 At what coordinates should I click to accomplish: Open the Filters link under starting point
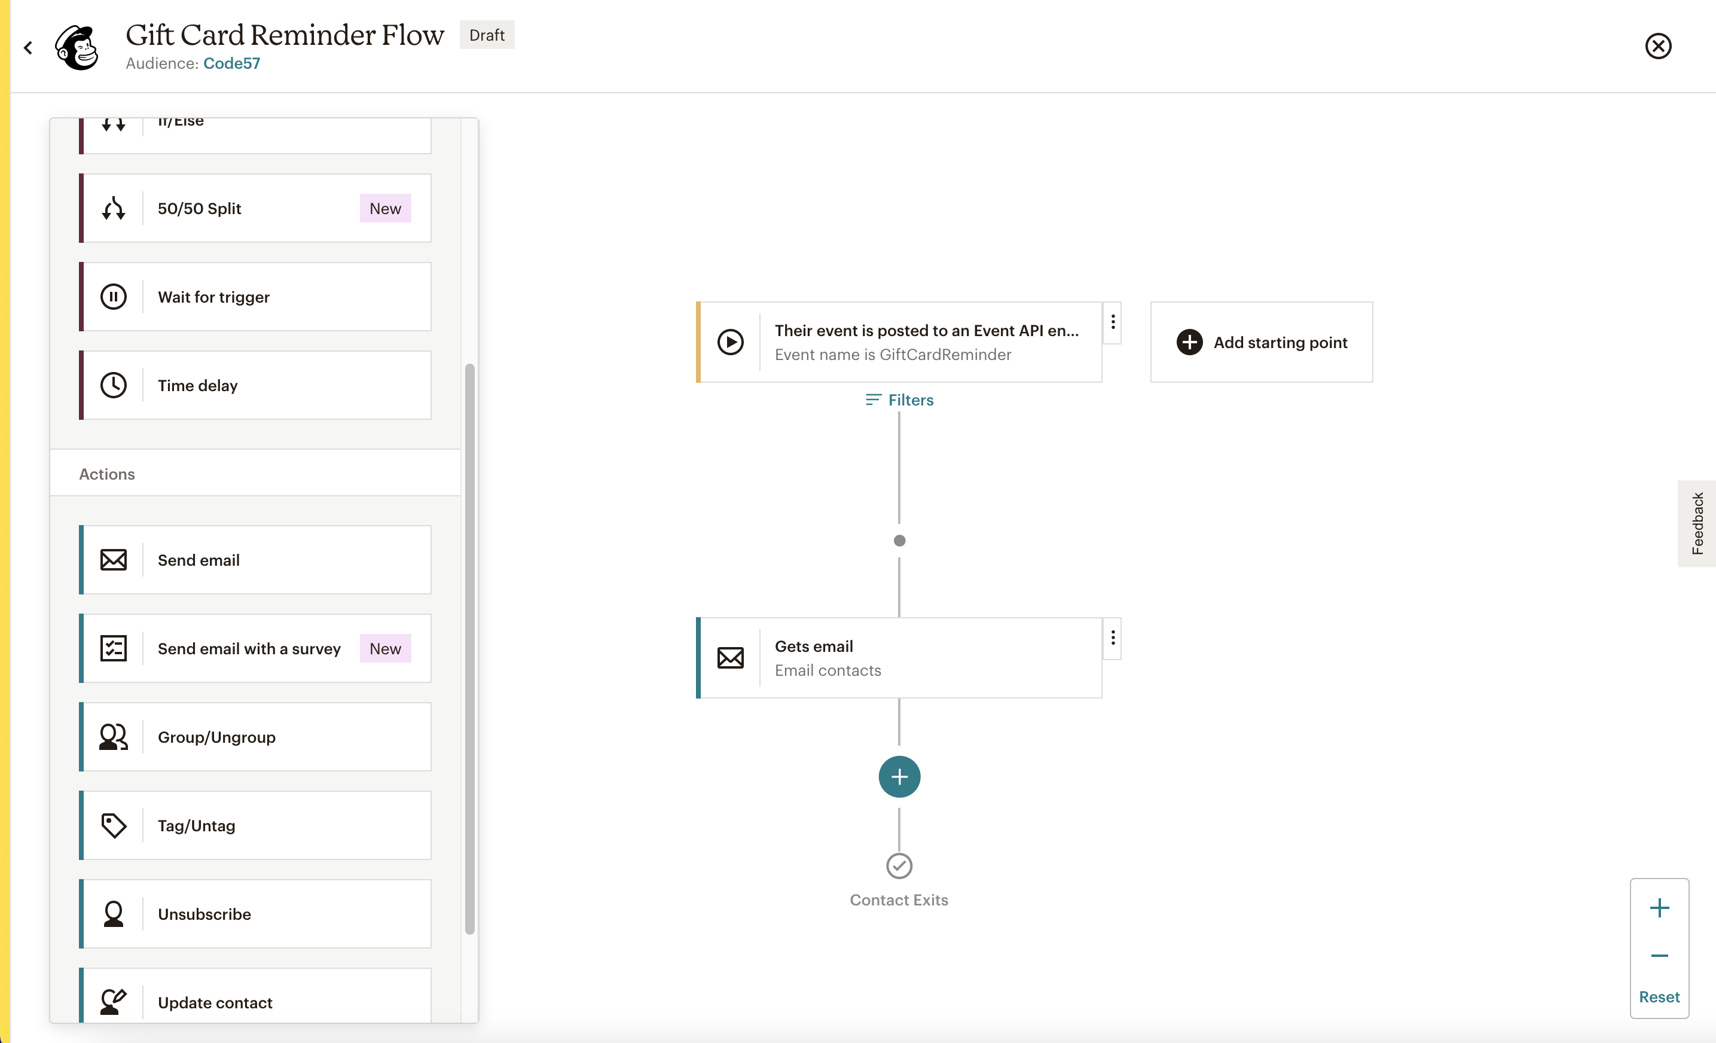pyautogui.click(x=899, y=399)
